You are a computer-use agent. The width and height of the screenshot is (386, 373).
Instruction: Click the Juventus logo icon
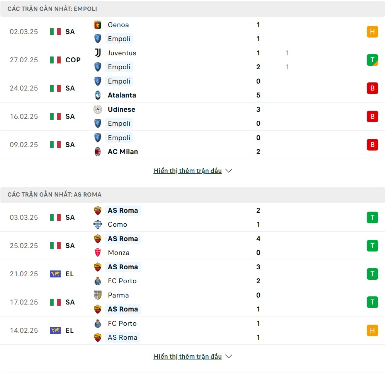pos(98,53)
